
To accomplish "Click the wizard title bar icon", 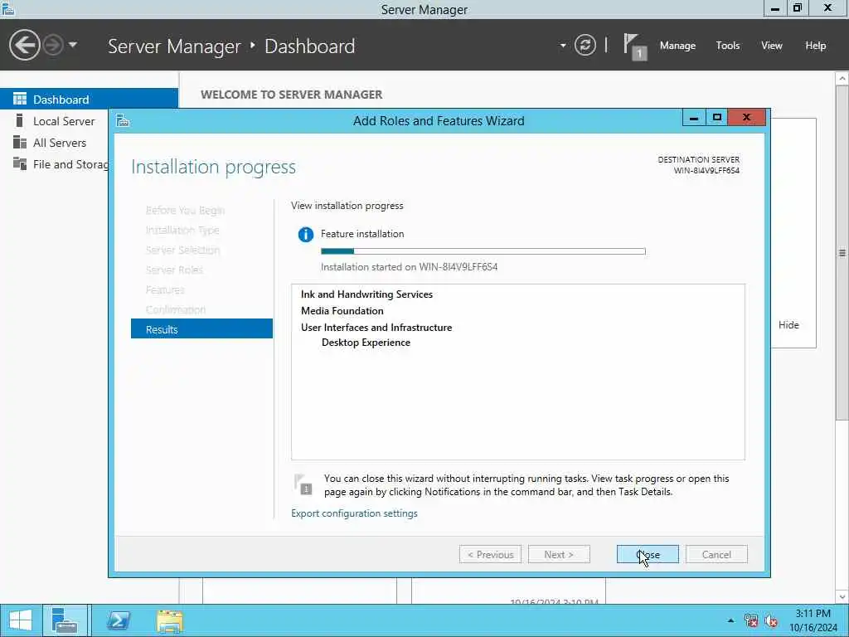I will 123,120.
